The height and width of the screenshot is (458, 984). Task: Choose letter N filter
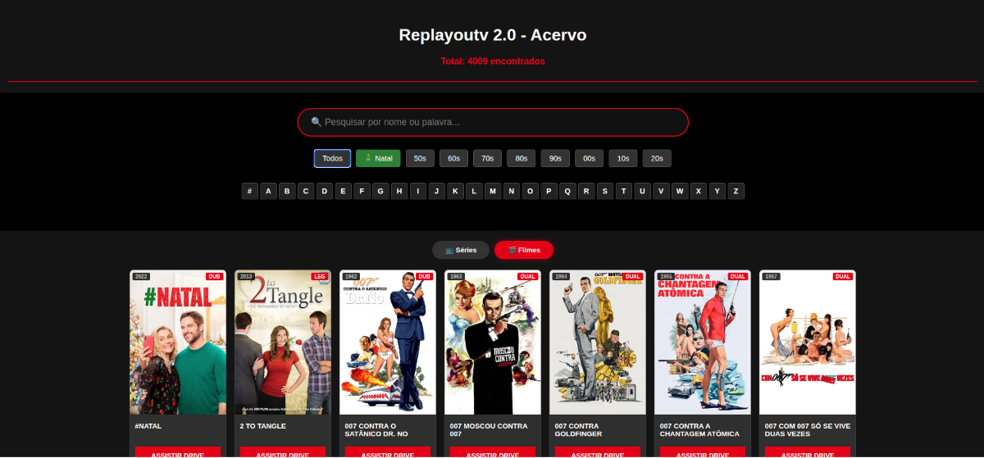(512, 191)
